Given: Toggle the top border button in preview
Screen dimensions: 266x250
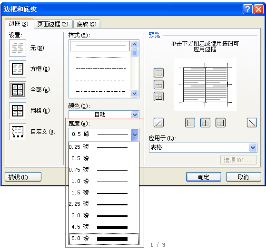Looking at the screenshot, I should click(158, 73).
